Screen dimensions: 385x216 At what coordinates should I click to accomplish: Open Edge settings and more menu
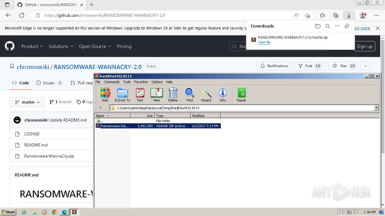tap(377, 15)
